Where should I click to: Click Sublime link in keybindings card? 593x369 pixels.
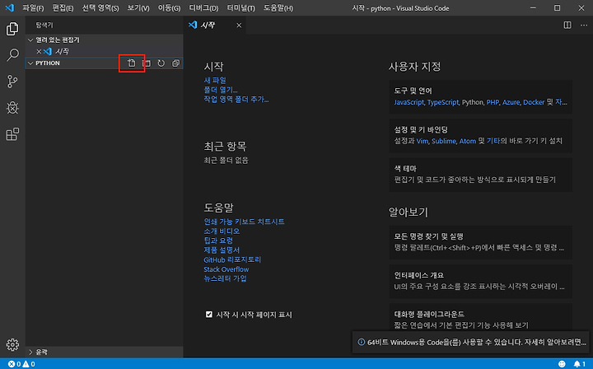pos(444,141)
